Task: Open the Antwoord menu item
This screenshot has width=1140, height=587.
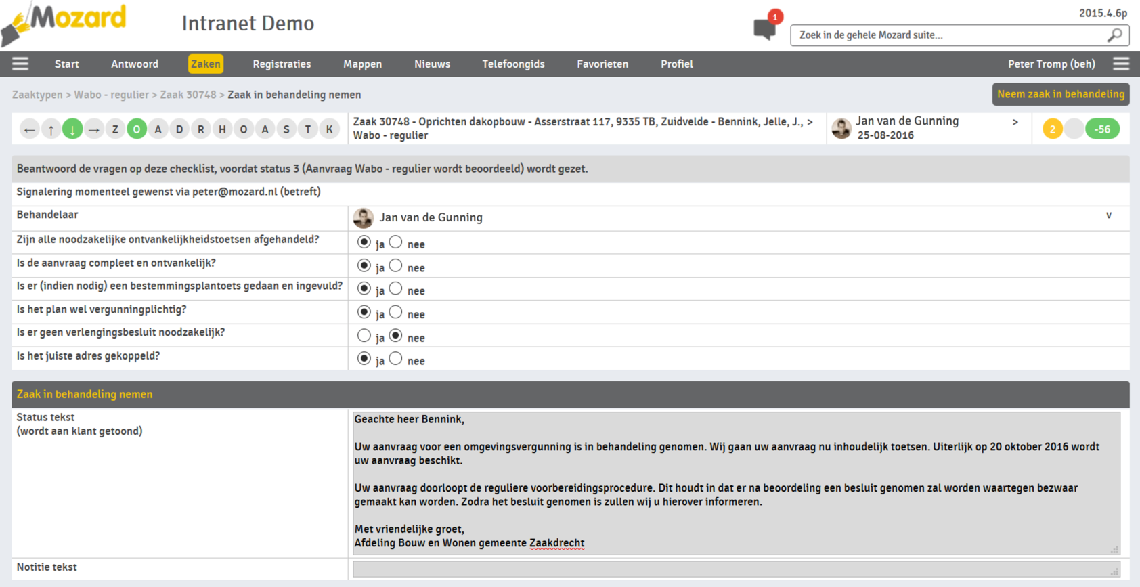Action: click(x=135, y=64)
